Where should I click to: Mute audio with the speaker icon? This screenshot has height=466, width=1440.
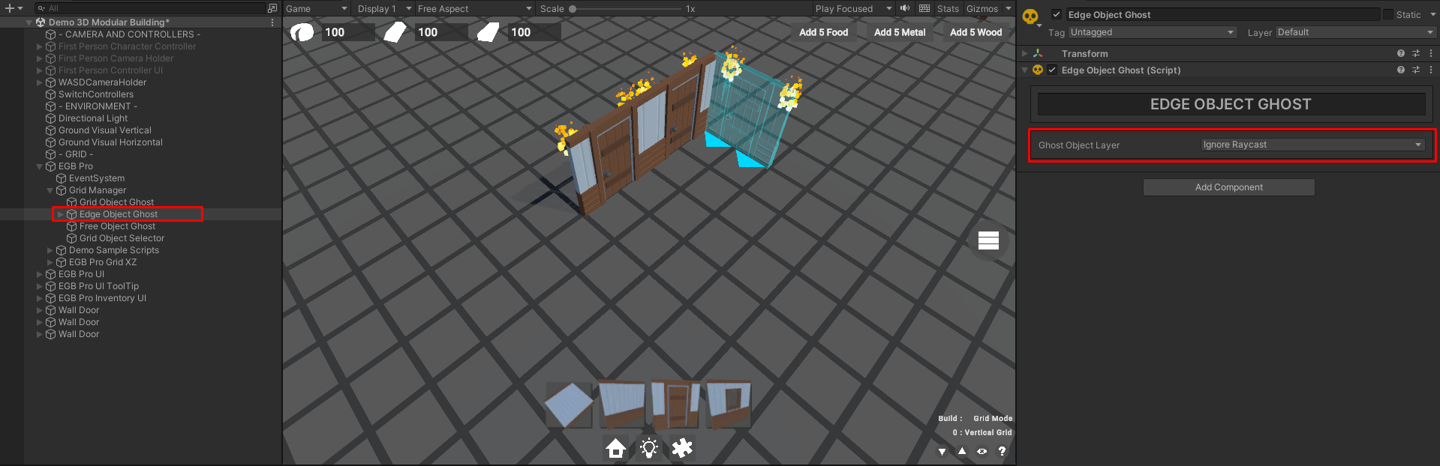coord(905,9)
